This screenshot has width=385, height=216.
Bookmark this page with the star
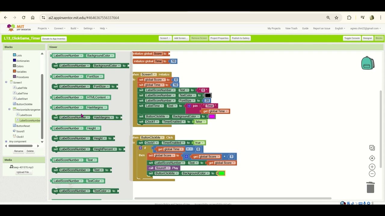336,18
